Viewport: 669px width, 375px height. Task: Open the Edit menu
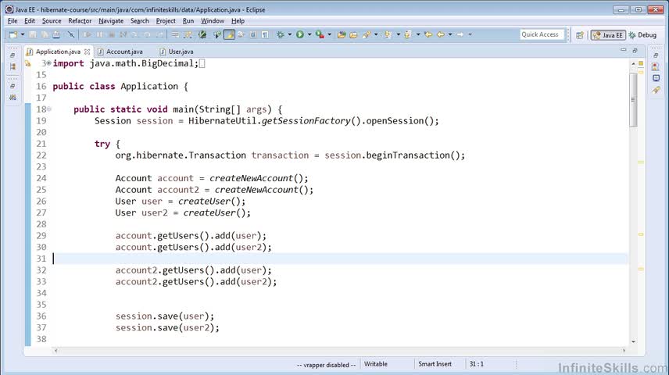pyautogui.click(x=30, y=21)
